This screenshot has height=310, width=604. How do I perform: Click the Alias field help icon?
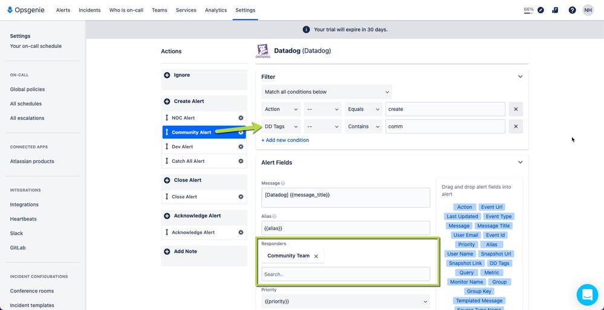pyautogui.click(x=274, y=217)
